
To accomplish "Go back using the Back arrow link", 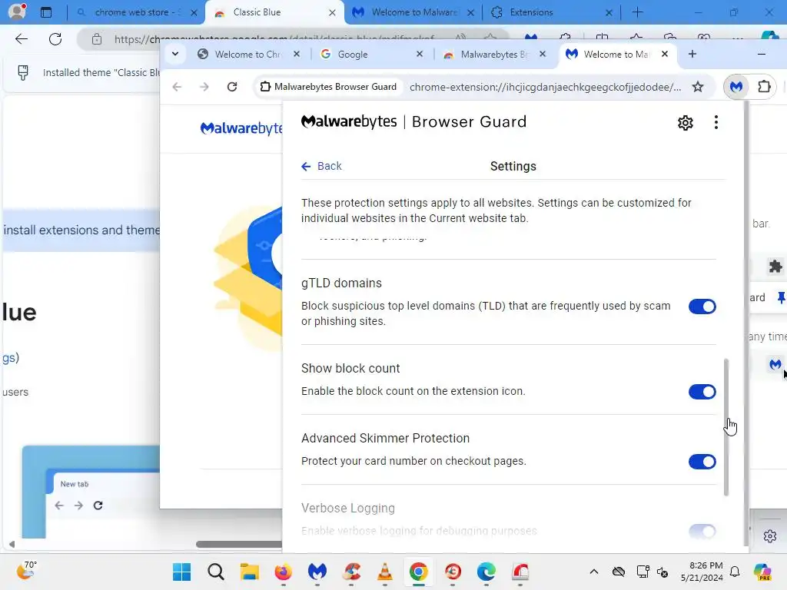I will (x=321, y=166).
